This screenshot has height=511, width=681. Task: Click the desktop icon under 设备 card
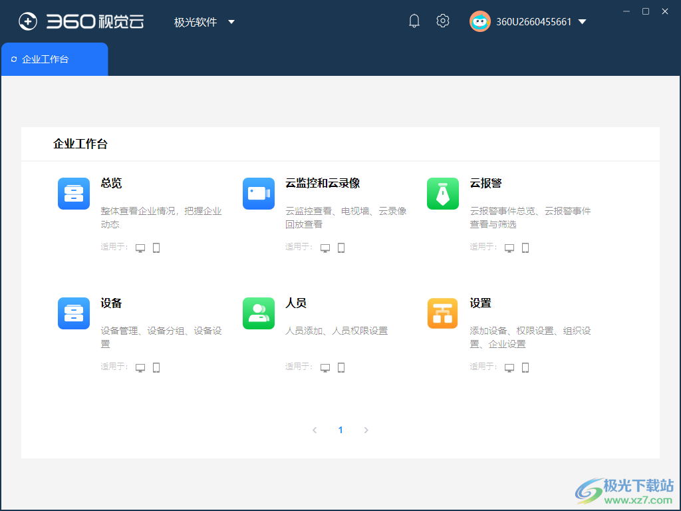(140, 367)
